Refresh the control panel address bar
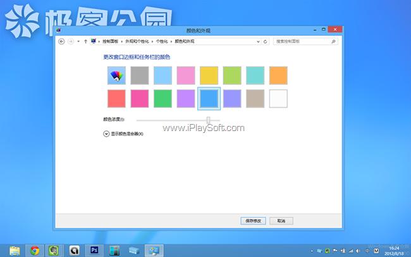Viewport: 411px width, 257px height. [266, 41]
